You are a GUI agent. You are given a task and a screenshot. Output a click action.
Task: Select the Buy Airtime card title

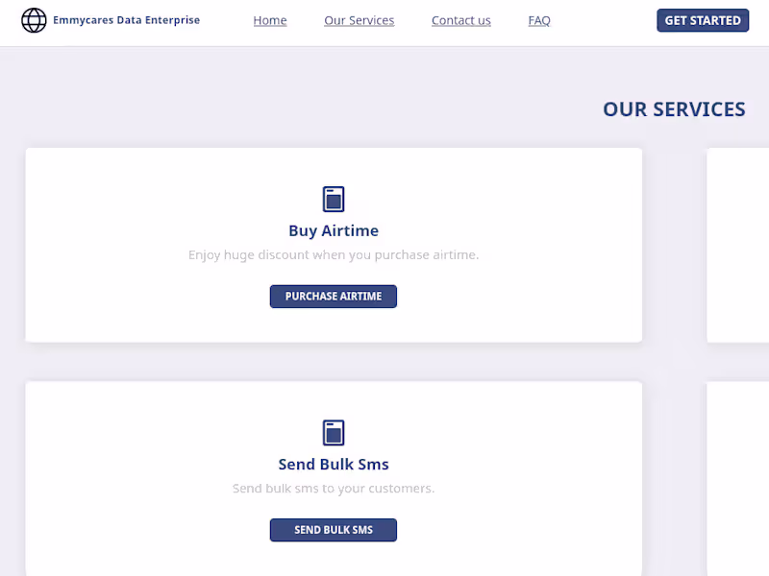(x=334, y=230)
